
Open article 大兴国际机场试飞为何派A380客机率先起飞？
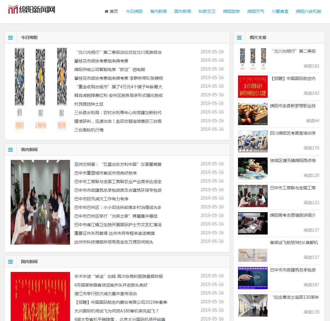tap(116, 311)
